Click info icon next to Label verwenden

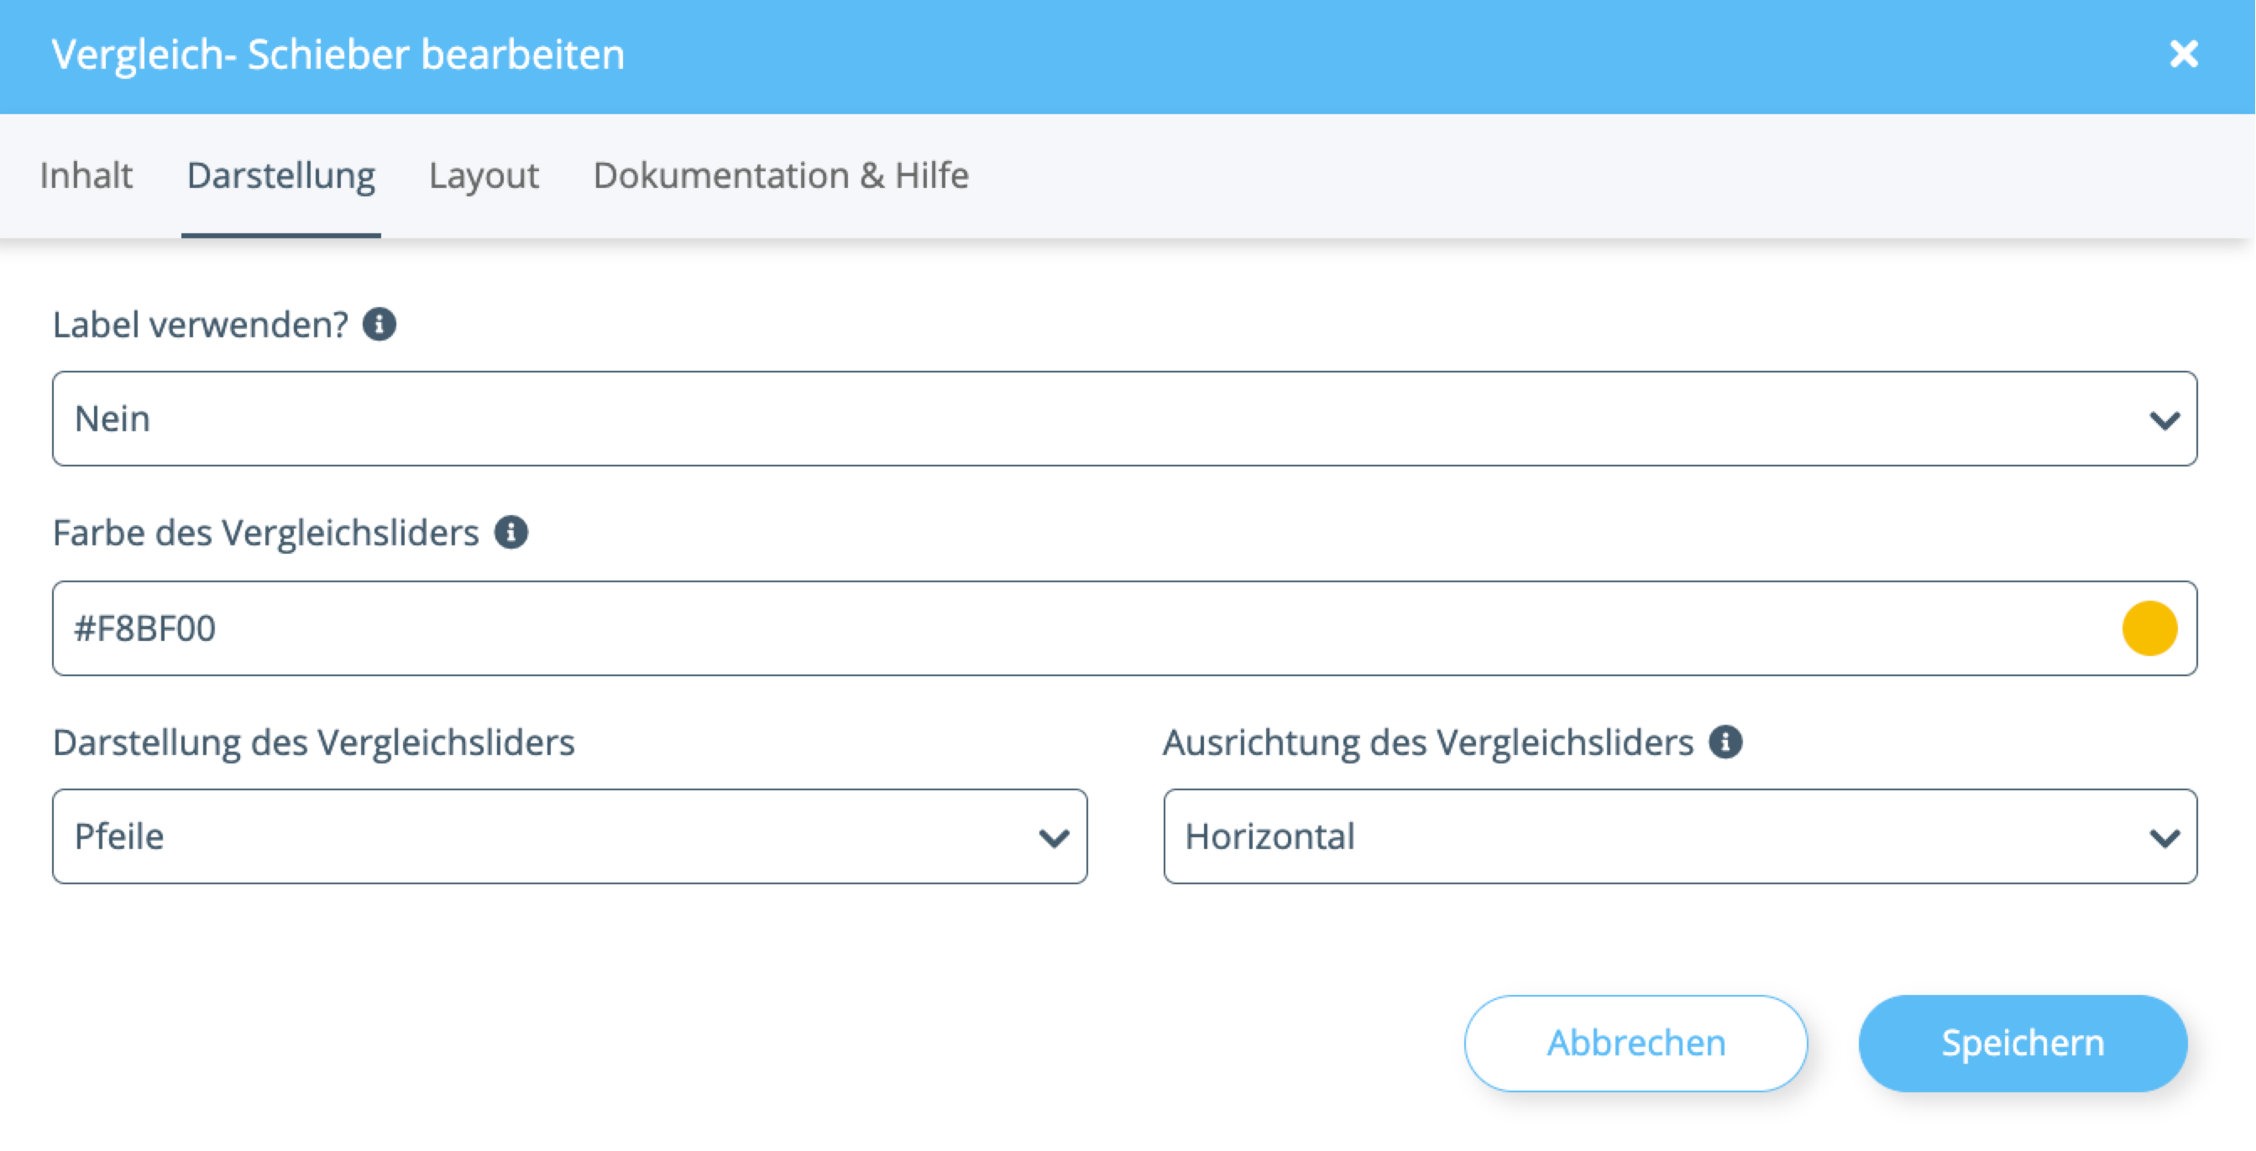(379, 325)
